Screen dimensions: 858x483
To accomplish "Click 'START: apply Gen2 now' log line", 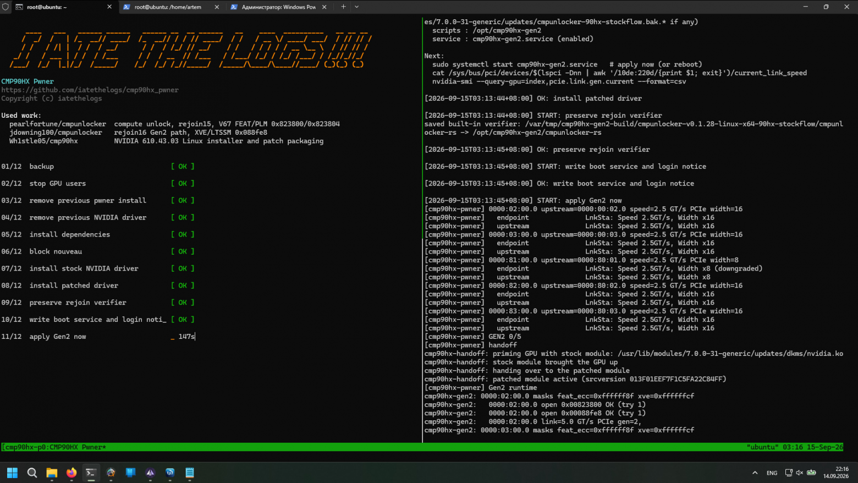I will click(x=523, y=201).
